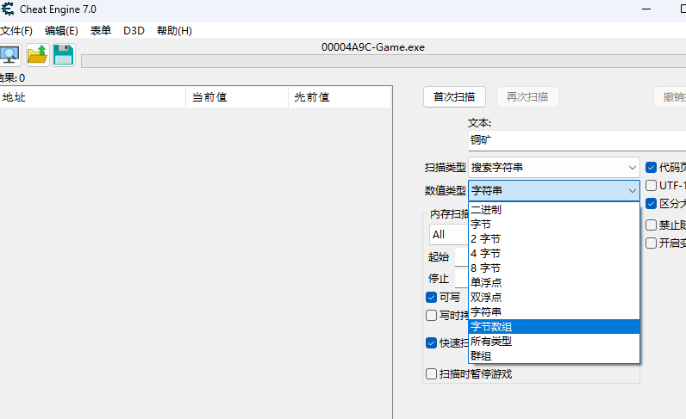Click the open file folder icon
The width and height of the screenshot is (686, 419).
(x=37, y=55)
